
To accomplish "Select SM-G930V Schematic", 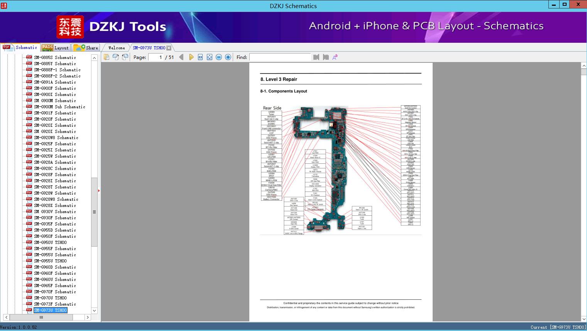I will (55, 212).
